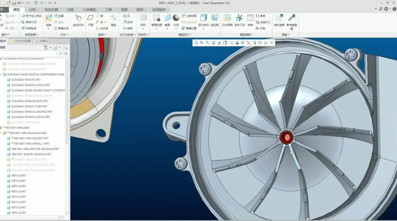Switch to the 分析 (Analysis) ribbon tab

coord(32,10)
